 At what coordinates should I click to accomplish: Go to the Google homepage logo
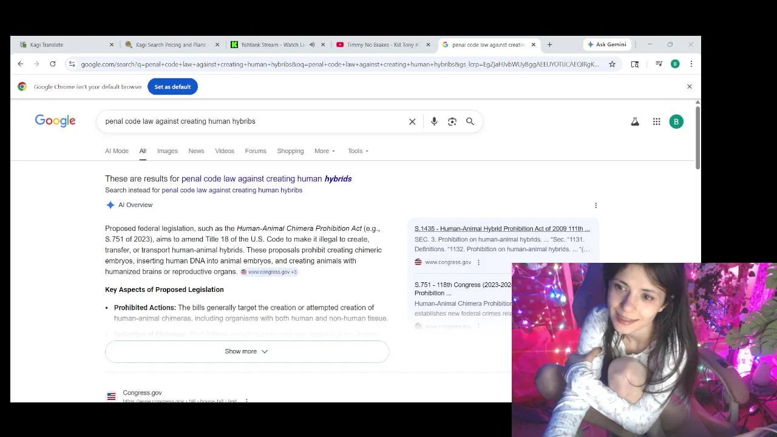pyautogui.click(x=55, y=121)
